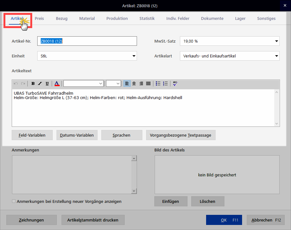291x230 pixels.
Task: Justify the article text
Action: click(x=148, y=84)
